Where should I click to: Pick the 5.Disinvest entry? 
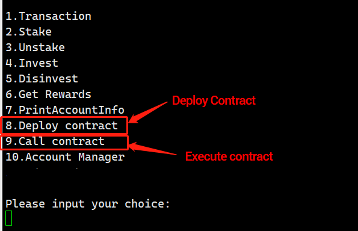click(42, 79)
